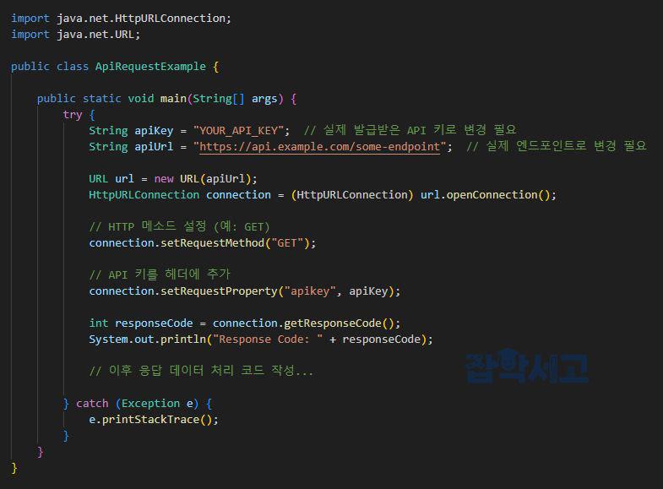Click the final closing brace of the class
The image size is (663, 489).
14,468
